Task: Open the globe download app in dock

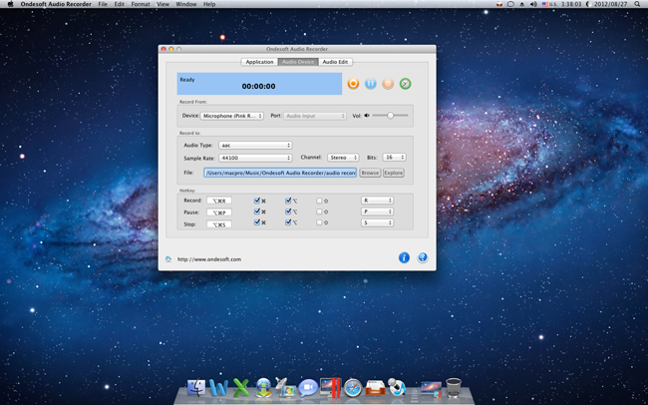Action: (263, 388)
